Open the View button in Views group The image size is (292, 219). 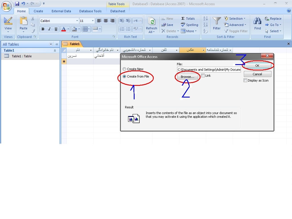coord(8,25)
